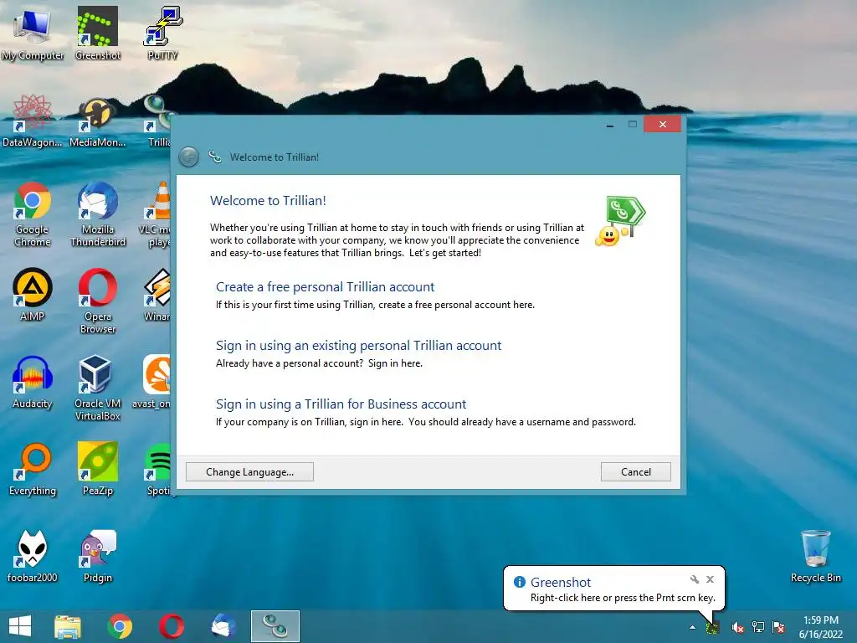
Task: Launch Pidgin from the desktop
Action: coord(97,556)
